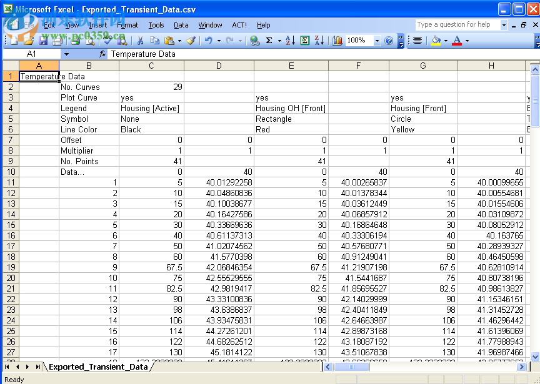Click the Print icon in the toolbar
This screenshot has height=384, width=540.
click(x=75, y=41)
